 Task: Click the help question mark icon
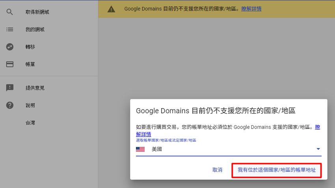pyautogui.click(x=9, y=105)
